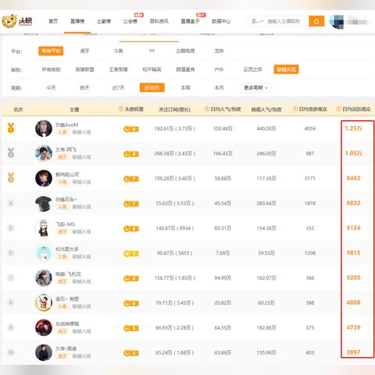
Task: Click the avatar of streamer KDS昆大爷
Action: (44, 252)
